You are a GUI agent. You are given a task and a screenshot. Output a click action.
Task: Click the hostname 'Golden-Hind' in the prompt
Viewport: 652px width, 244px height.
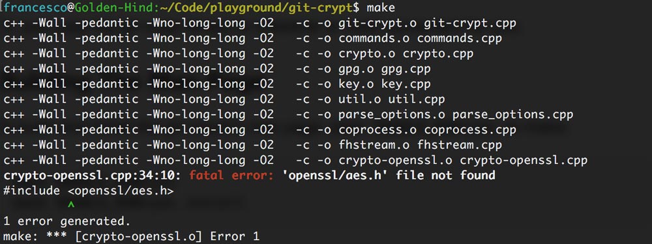(x=114, y=7)
